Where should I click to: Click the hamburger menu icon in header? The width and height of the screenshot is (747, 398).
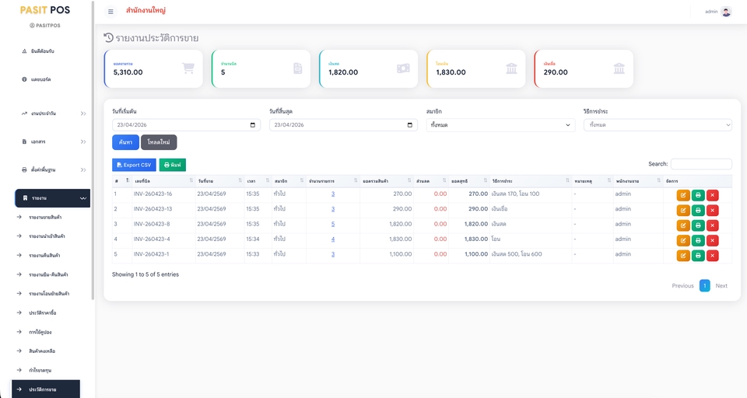(110, 12)
